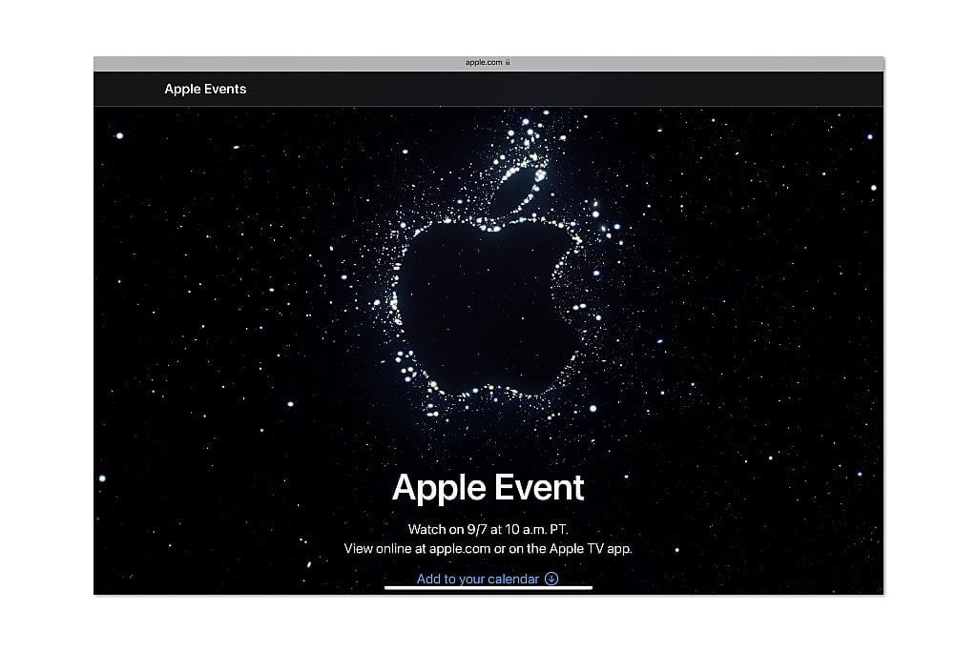Click the lock icon beside apple.com

pyautogui.click(x=508, y=62)
